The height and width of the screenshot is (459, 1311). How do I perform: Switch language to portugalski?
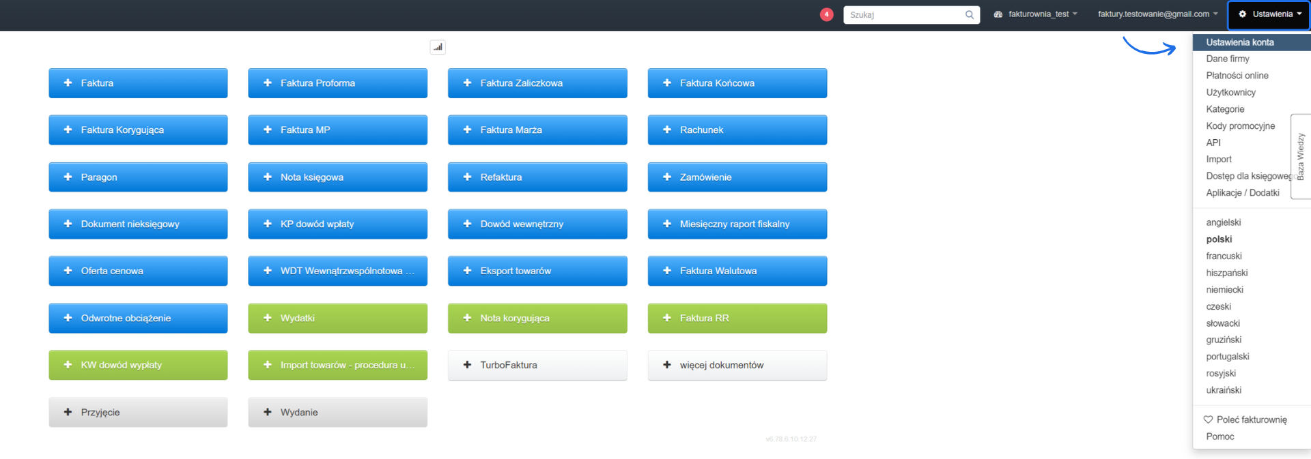(x=1227, y=356)
